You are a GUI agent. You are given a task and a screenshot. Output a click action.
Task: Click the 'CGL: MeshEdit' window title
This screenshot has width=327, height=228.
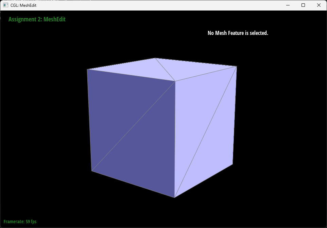(23, 5)
